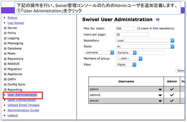Open the View dropdown showing Rights

coord(126,65)
